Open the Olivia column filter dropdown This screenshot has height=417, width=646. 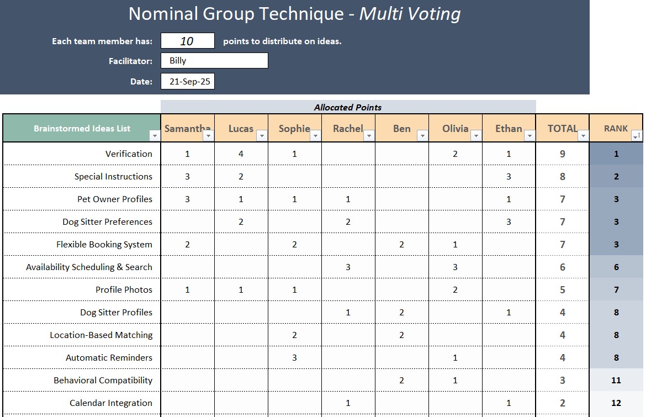coord(476,136)
